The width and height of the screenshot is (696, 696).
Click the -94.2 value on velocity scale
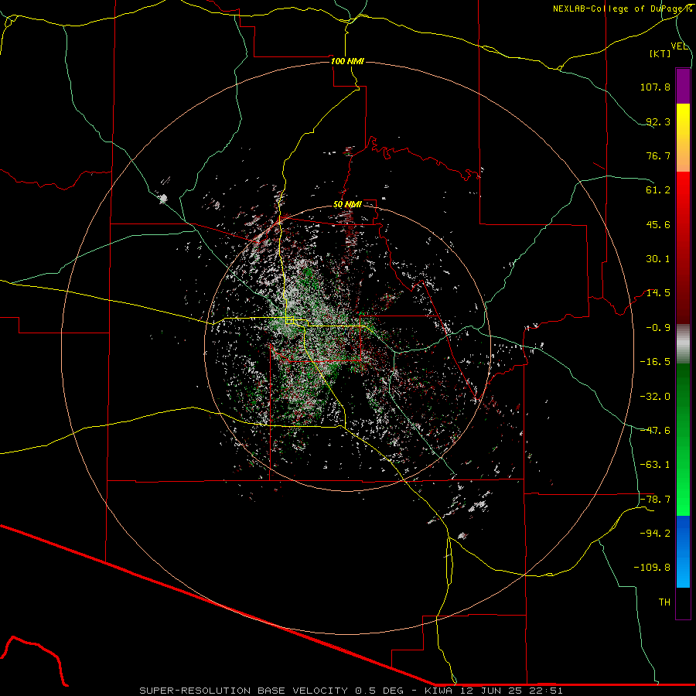tap(655, 534)
